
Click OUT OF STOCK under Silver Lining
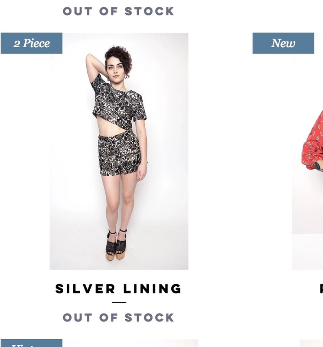tap(118, 318)
